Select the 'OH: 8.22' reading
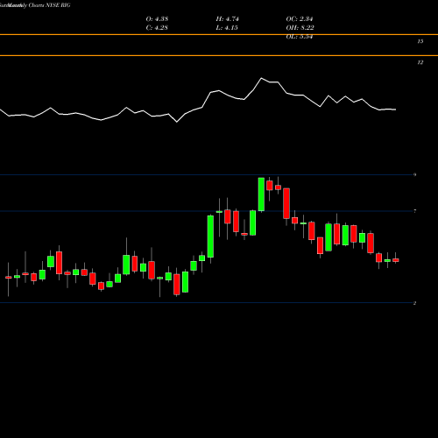The height and width of the screenshot is (438, 438). [300, 28]
